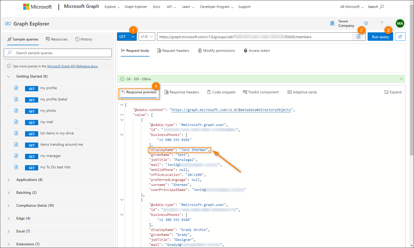Expand the Applications (8) category
Screen dimensions: 414x248
tap(8, 180)
